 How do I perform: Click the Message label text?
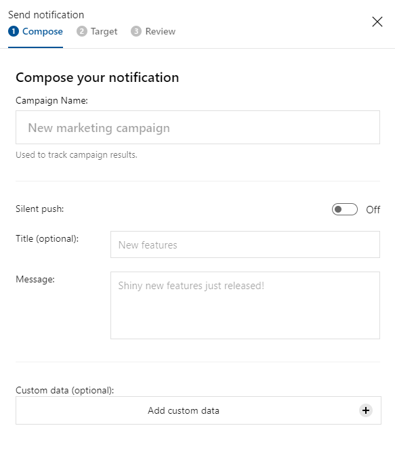(35, 279)
